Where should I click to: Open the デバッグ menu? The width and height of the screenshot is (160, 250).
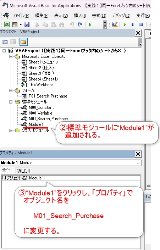(x=121, y=16)
